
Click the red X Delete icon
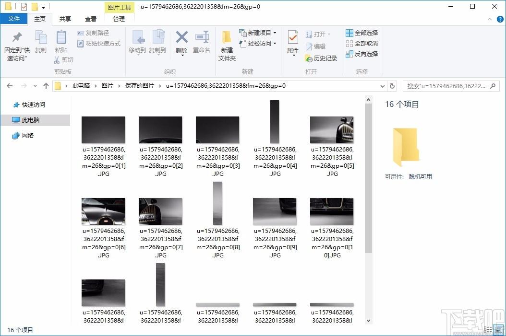click(181, 37)
